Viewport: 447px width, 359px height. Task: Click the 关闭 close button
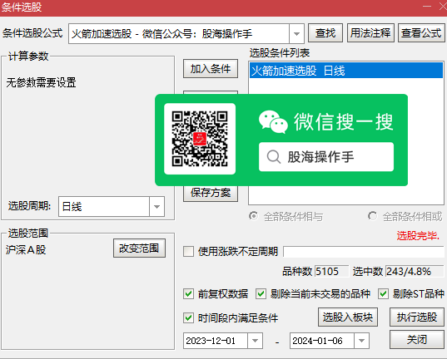[417, 339]
